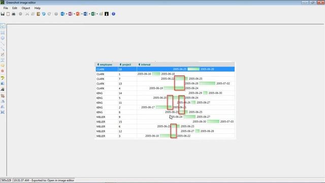Image resolution: width=325 pixels, height=183 pixels.
Task: Click the image size '595x329' in status bar
Action: click(6, 180)
